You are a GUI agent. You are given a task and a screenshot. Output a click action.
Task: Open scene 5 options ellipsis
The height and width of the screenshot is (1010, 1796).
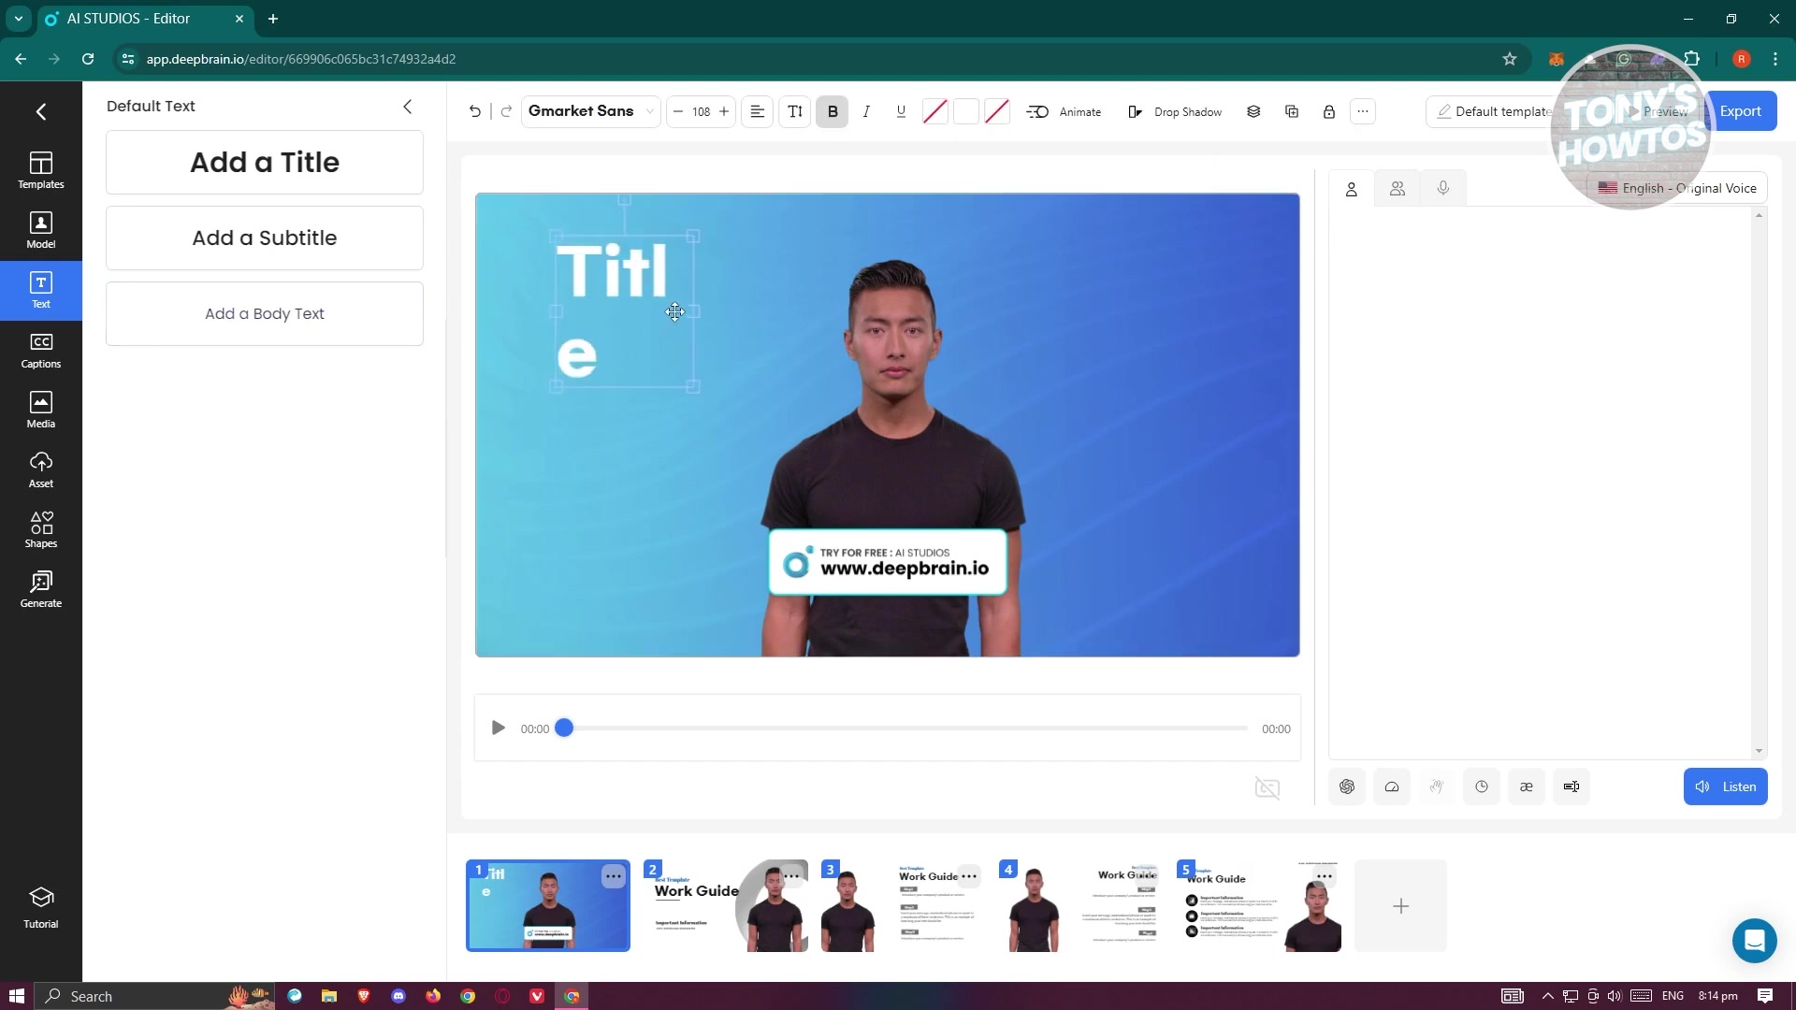[x=1325, y=876]
